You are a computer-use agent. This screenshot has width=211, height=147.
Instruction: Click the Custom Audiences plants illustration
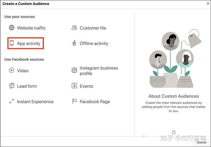[x=175, y=59]
